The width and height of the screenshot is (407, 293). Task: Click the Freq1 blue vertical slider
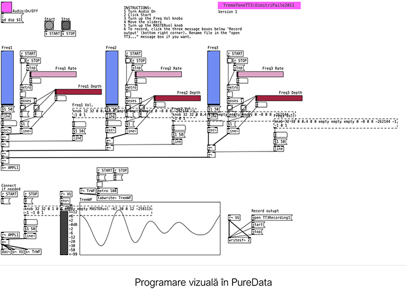(x=8, y=77)
